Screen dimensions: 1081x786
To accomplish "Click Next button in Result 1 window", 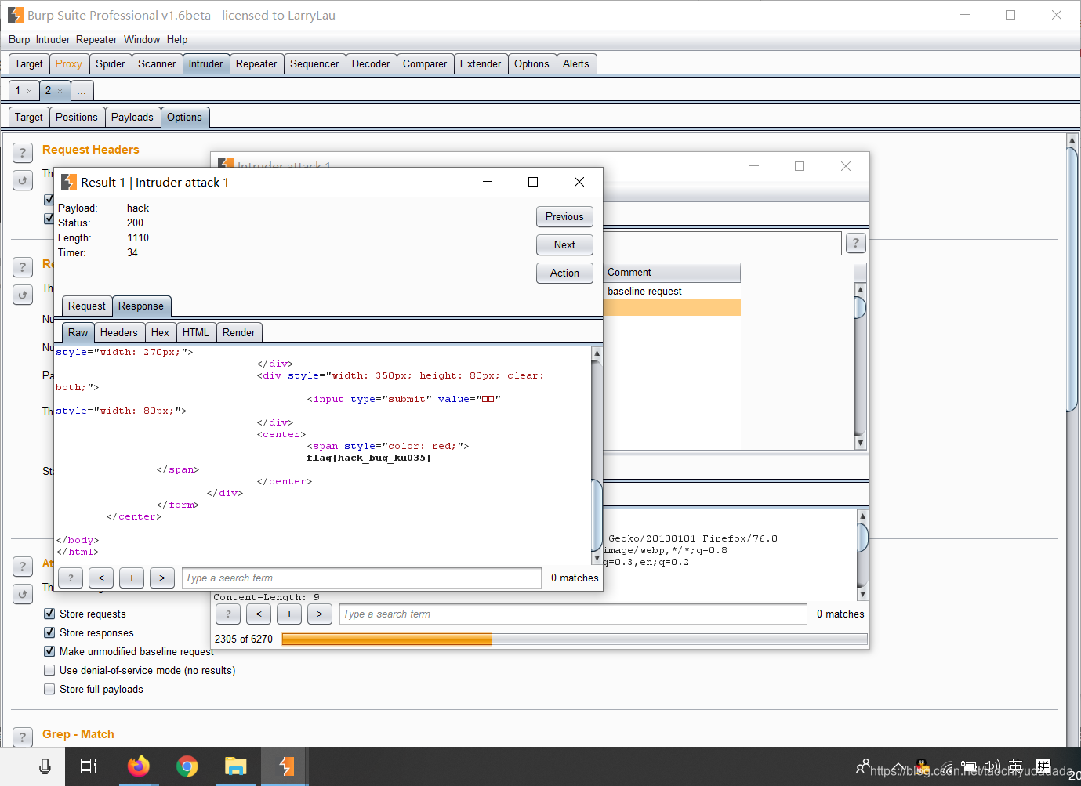I will [564, 244].
